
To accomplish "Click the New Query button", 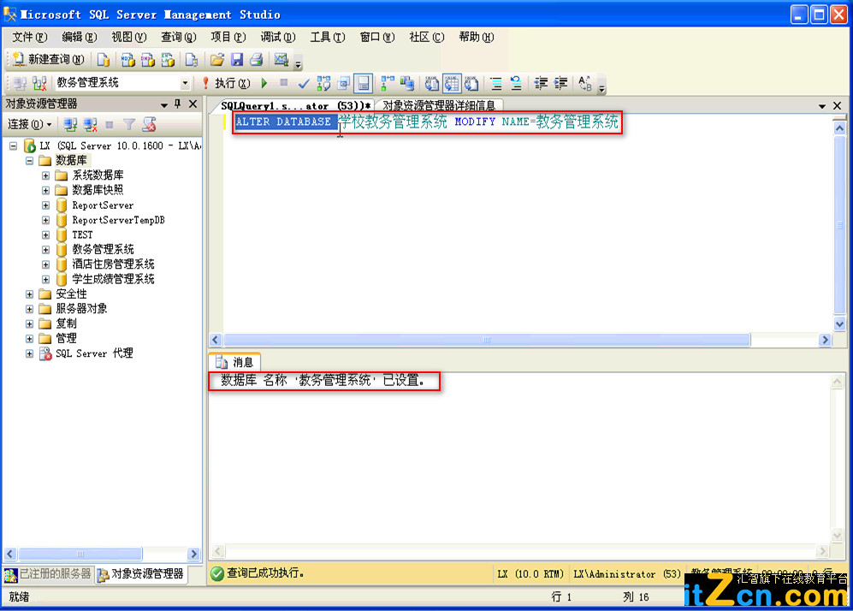I will [48, 59].
